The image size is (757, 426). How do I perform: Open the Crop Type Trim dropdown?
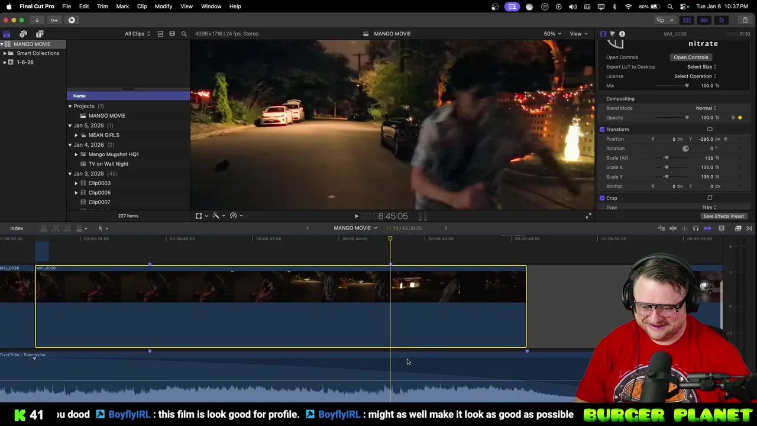pyautogui.click(x=709, y=208)
